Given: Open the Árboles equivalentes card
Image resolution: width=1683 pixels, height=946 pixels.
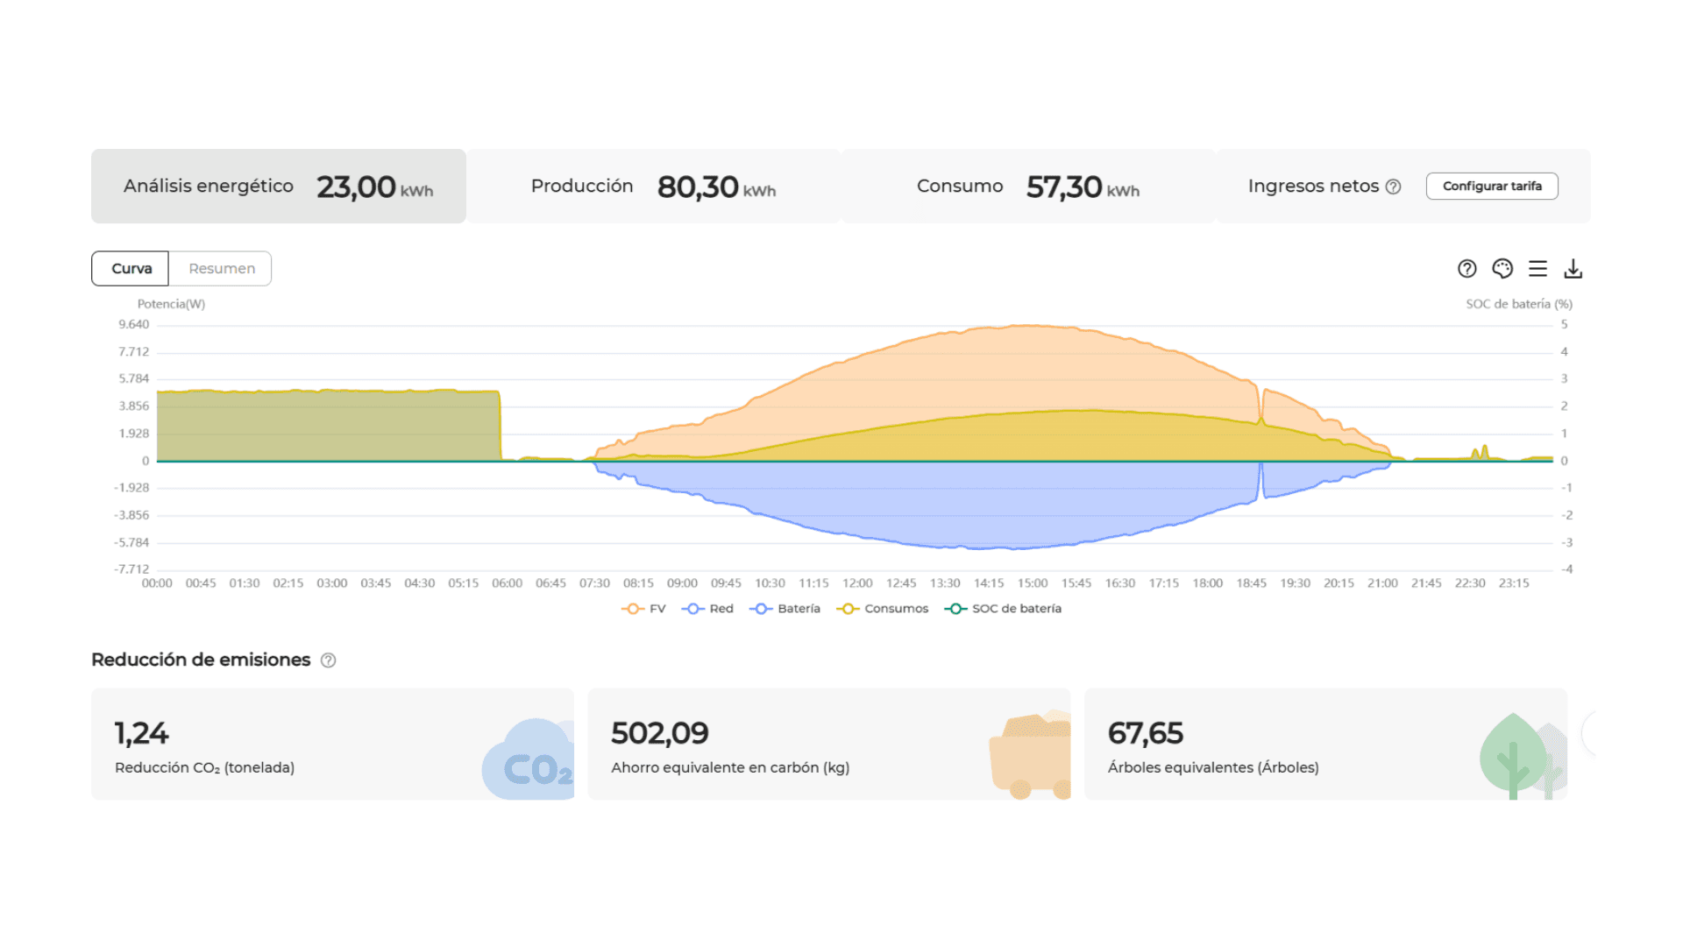Looking at the screenshot, I should pos(1325,744).
